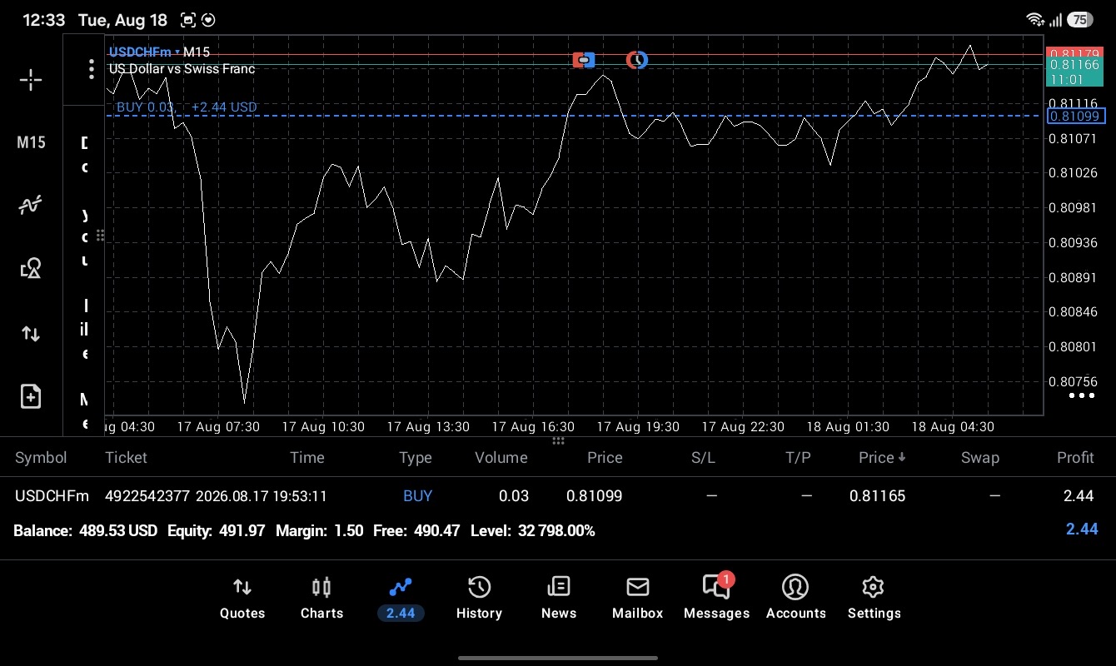
Task: Change the M15 timeframe in sidebar
Action: point(31,142)
